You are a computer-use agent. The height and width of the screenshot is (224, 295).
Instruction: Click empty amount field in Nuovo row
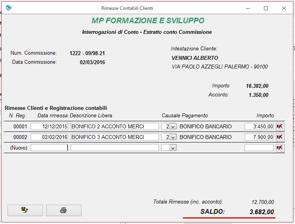[x=259, y=148]
